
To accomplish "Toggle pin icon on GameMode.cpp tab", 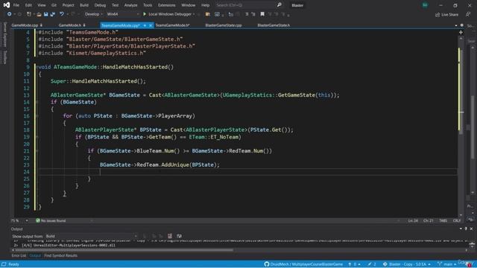I will [41, 25].
